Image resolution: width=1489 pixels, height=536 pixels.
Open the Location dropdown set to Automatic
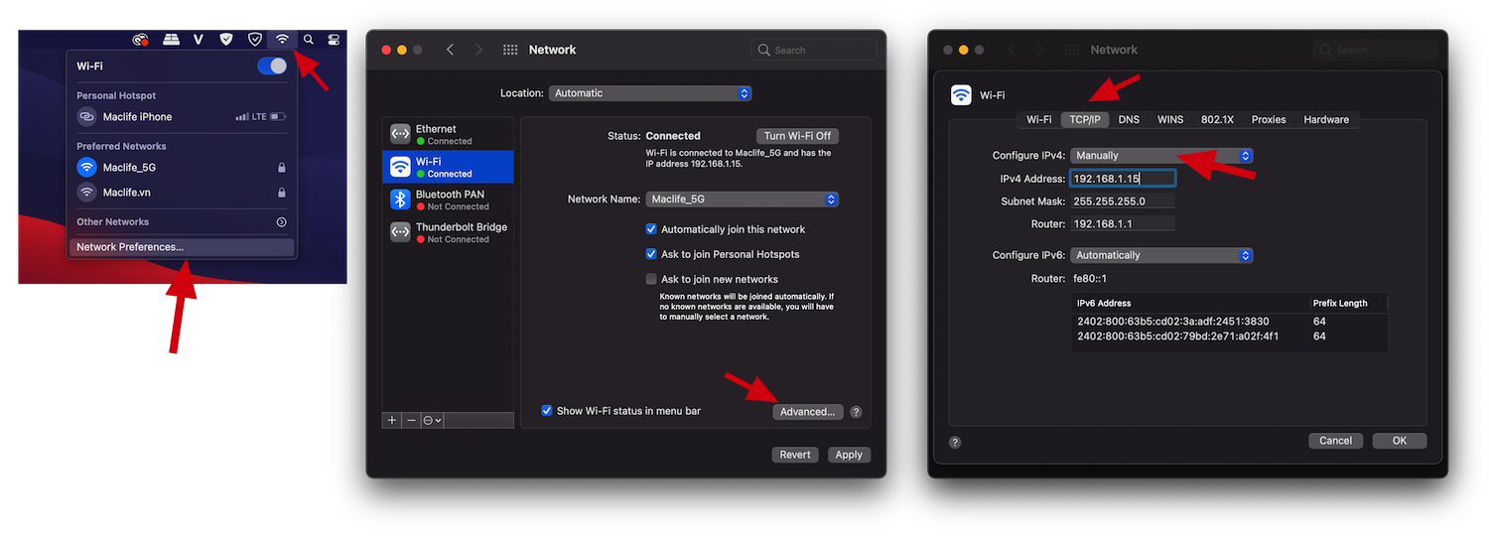pyautogui.click(x=650, y=93)
